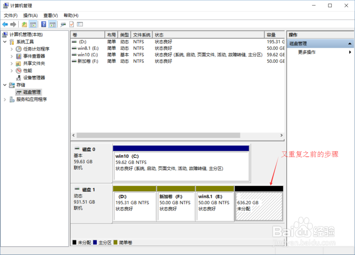Sort by the 卷 column header
This screenshot has height=255, width=355.
(88, 35)
